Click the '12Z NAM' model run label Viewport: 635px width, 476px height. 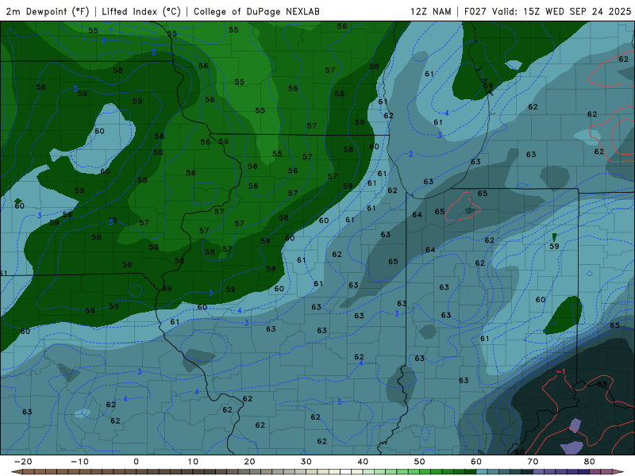(x=430, y=11)
